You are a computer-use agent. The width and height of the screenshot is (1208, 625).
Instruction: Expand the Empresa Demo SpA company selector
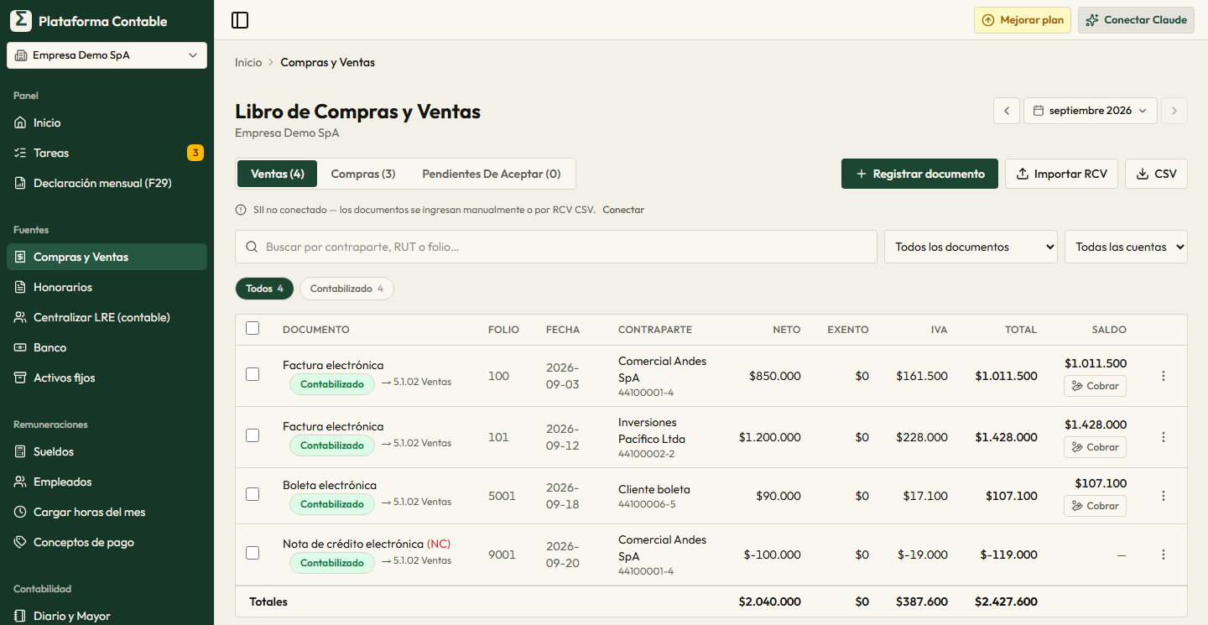pos(107,55)
